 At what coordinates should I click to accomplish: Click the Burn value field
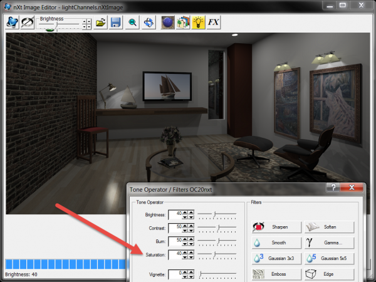coord(175,241)
